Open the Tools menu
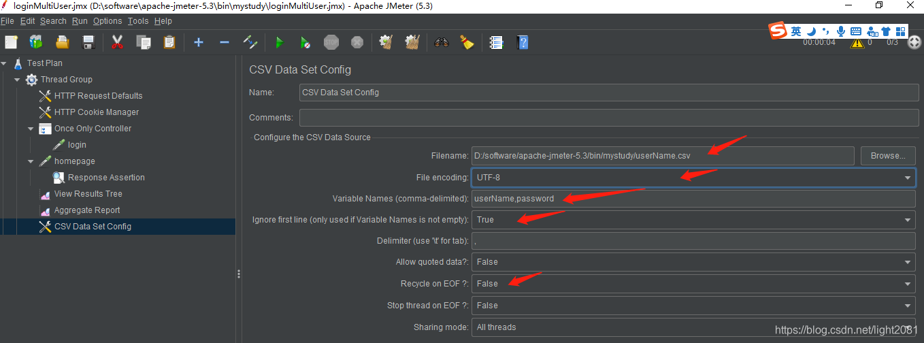Image resolution: width=924 pixels, height=343 pixels. coord(138,21)
